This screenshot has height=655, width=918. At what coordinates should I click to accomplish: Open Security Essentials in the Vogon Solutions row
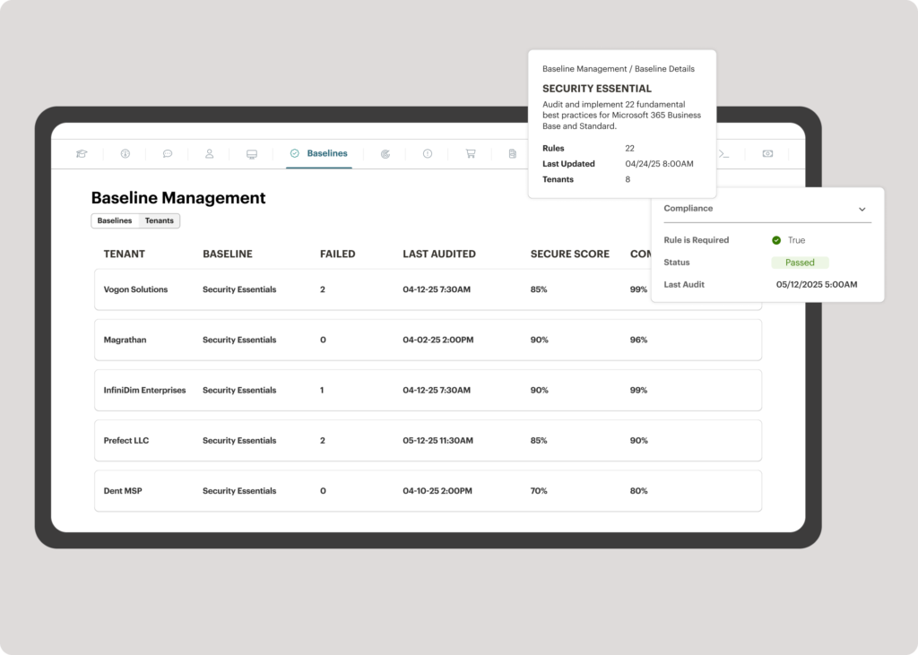(x=239, y=289)
